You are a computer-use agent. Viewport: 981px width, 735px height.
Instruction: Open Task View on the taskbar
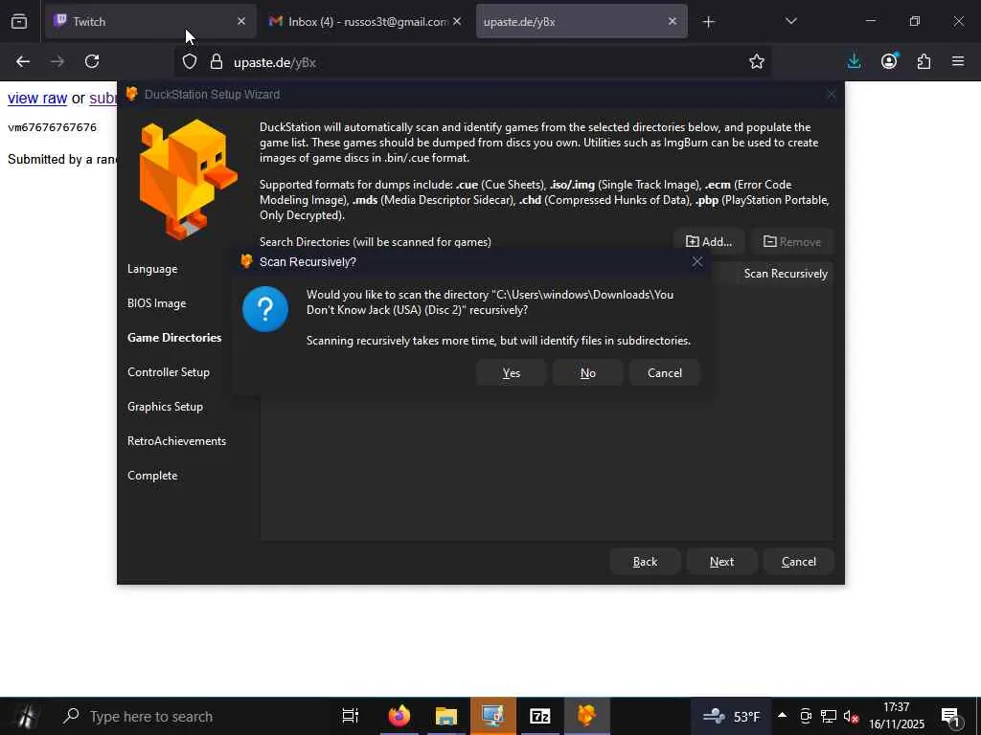point(350,716)
